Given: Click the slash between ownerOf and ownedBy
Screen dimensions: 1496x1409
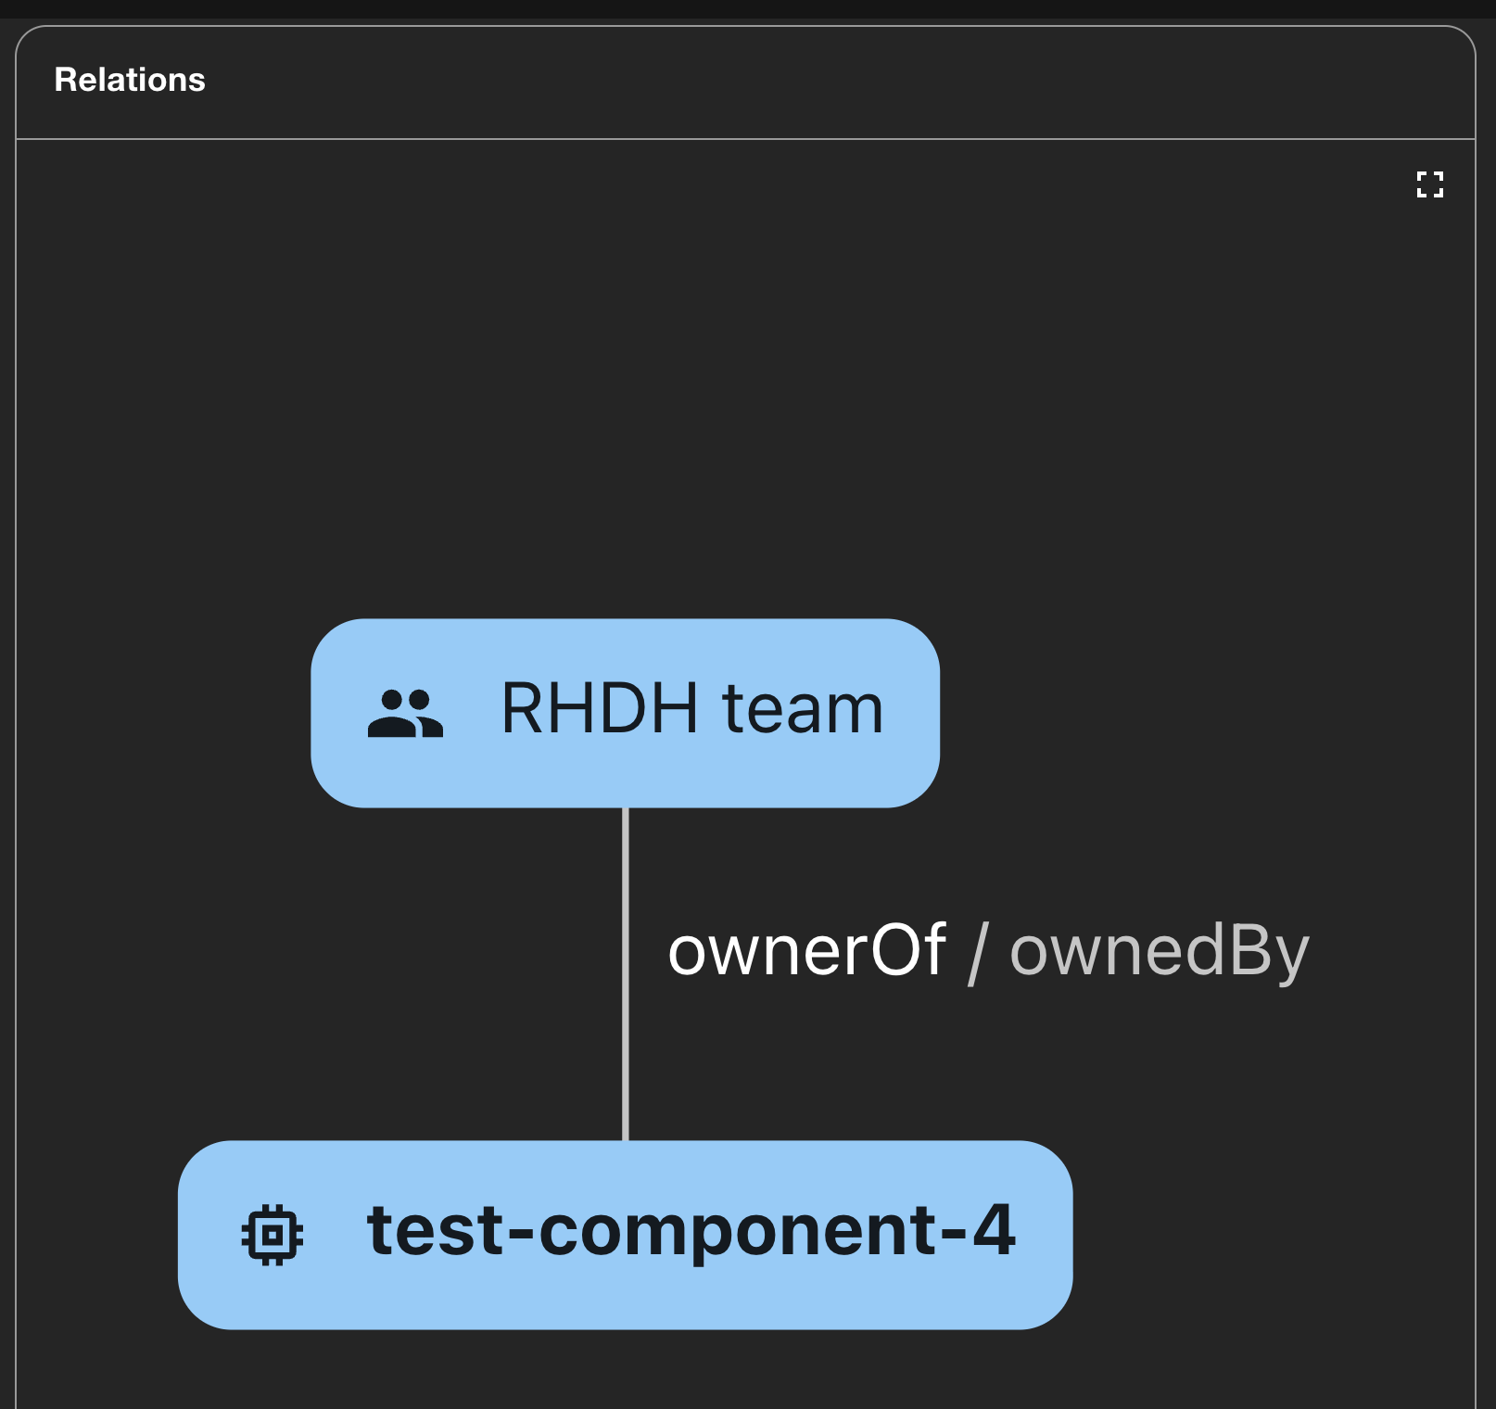Looking at the screenshot, I should 976,953.
